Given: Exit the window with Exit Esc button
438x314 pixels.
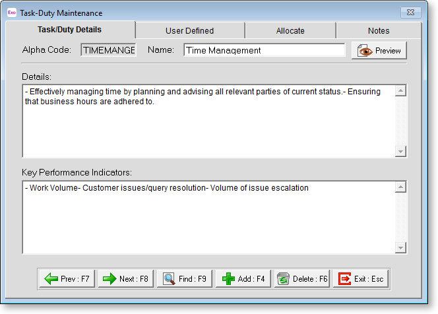Looking at the screenshot, I should [x=360, y=278].
